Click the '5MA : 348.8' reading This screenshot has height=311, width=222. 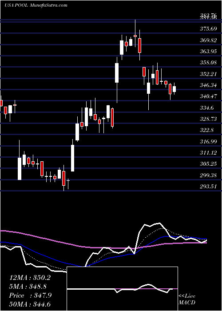[x=28, y=287]
